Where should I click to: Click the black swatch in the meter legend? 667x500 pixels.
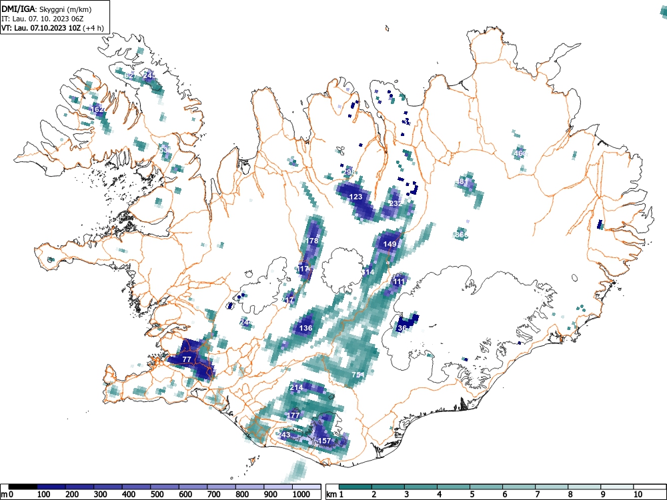(23, 487)
